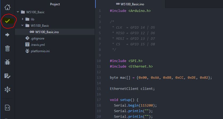The image size is (223, 119).
Task: Click the bug icon in the toolbar
Action: pyautogui.click(x=7, y=62)
